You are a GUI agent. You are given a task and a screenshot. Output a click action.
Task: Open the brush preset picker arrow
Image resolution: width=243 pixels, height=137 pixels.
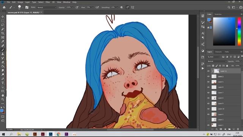click(x=23, y=8)
